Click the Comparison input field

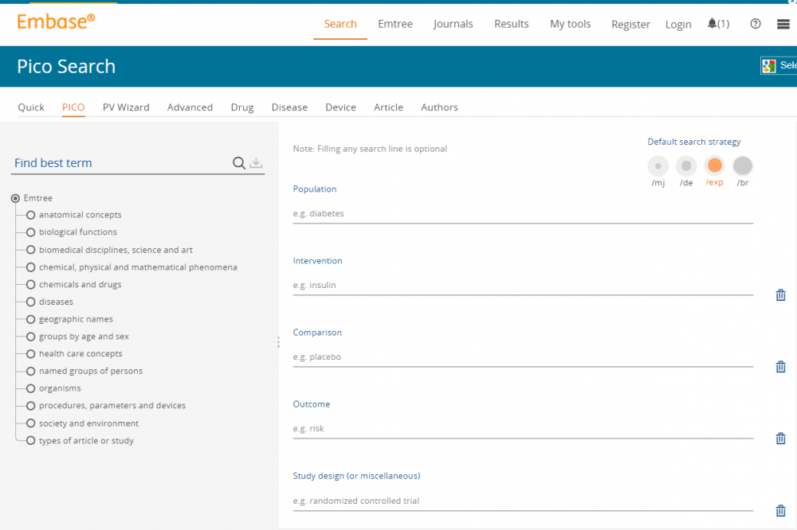[x=523, y=357]
